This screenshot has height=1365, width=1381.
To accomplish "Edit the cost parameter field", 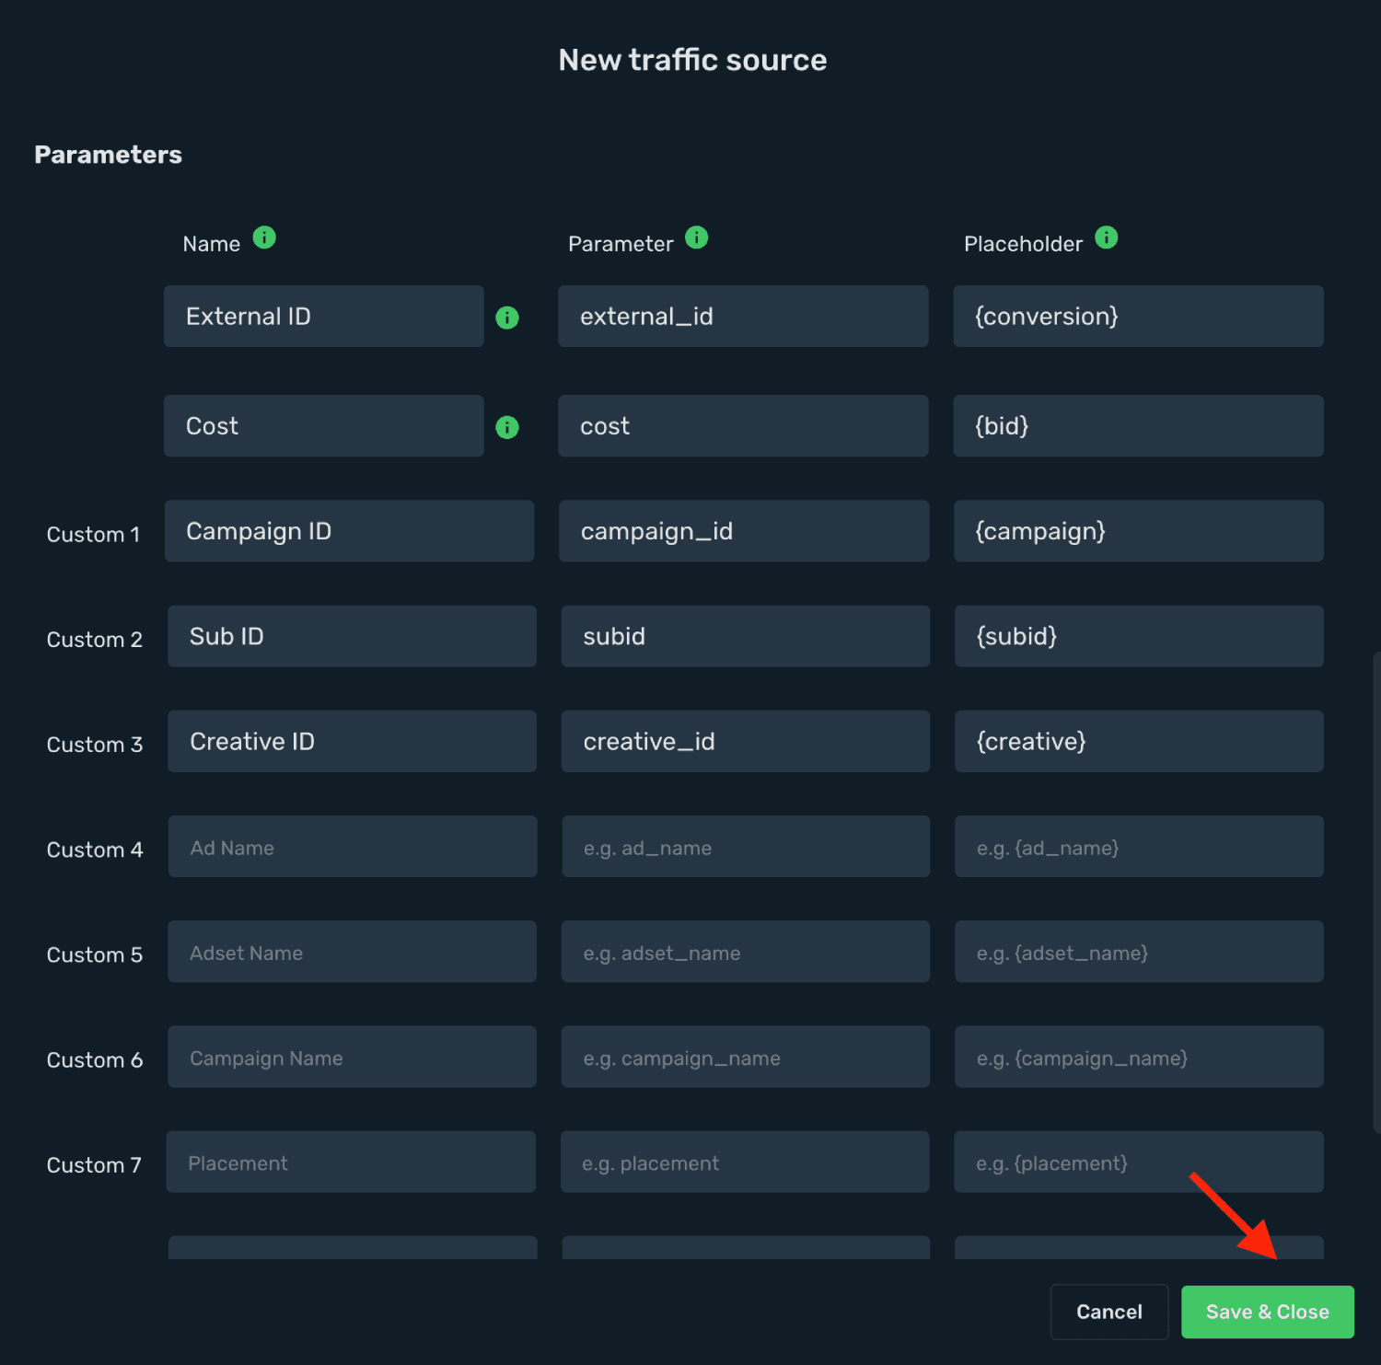I will click(744, 426).
